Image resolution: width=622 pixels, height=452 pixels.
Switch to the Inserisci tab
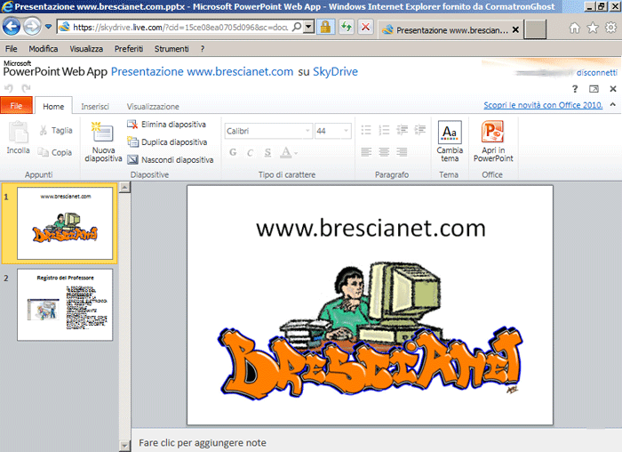click(x=95, y=107)
